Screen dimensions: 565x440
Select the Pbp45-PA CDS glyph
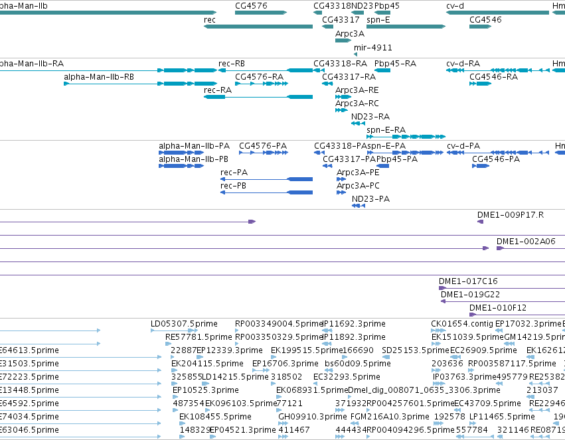(x=382, y=166)
